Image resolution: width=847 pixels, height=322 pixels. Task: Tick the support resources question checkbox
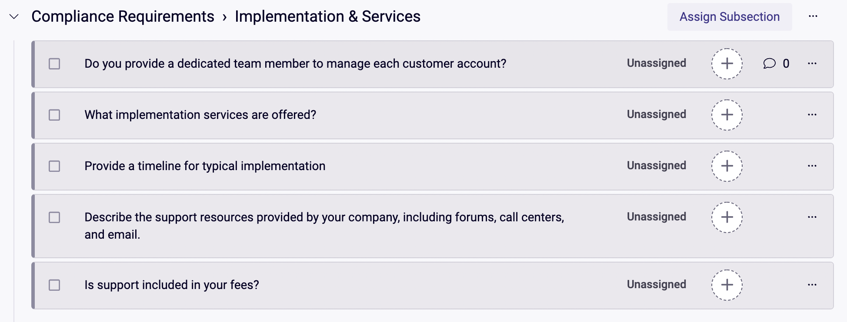pyautogui.click(x=54, y=217)
